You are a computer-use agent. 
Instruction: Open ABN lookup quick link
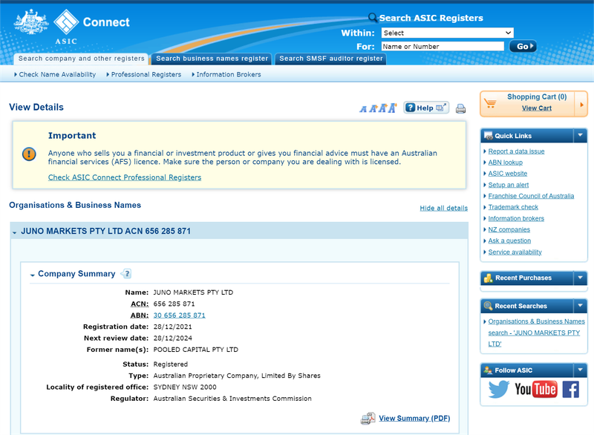(506, 163)
